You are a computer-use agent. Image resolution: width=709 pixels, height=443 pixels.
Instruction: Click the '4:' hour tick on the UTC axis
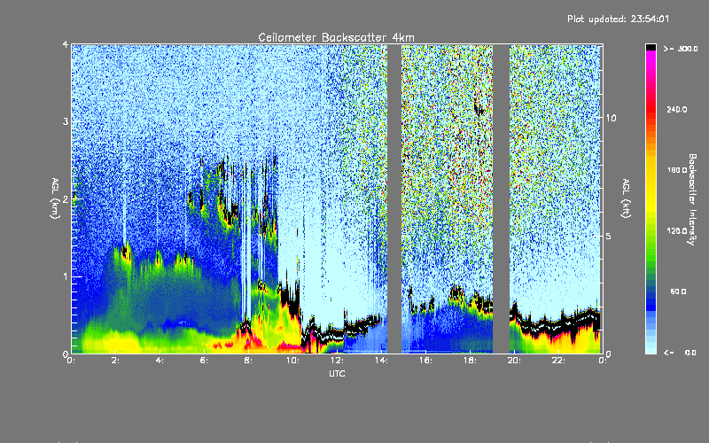coord(160,361)
